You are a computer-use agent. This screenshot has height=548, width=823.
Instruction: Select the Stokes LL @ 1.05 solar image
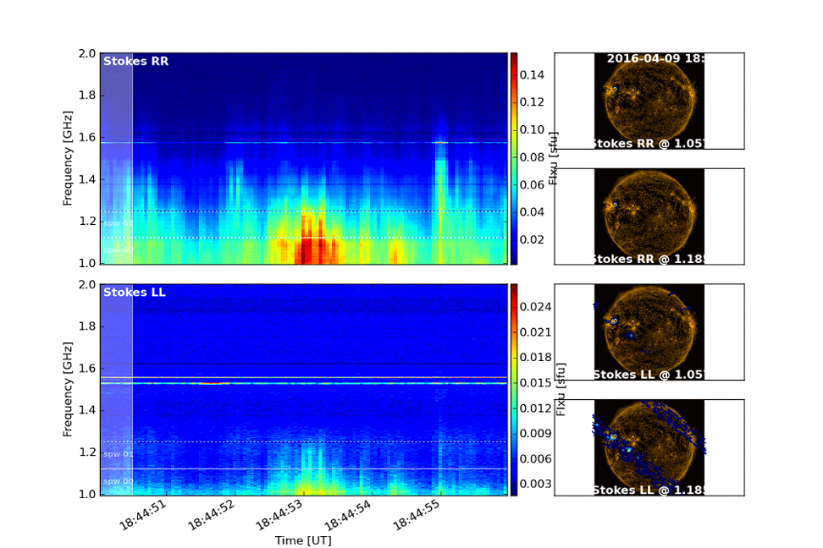pos(649,332)
